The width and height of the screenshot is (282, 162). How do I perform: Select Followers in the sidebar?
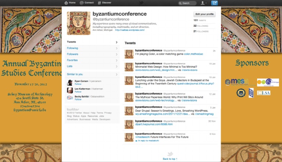point(92,54)
